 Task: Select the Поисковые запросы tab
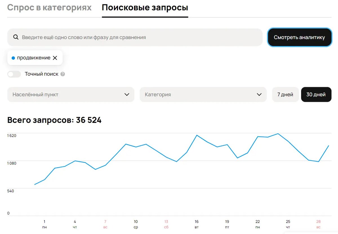tap(145, 8)
